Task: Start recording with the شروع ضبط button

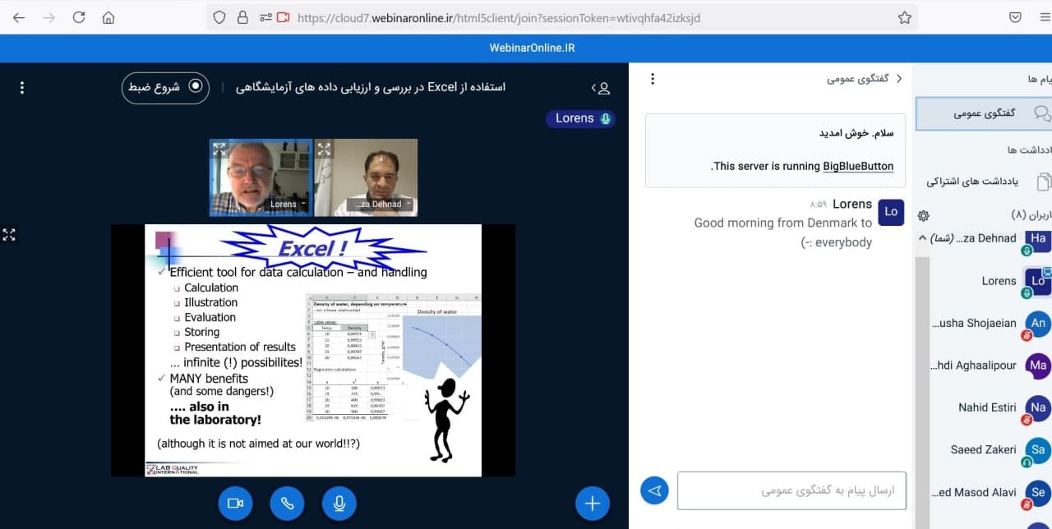Action: (165, 87)
